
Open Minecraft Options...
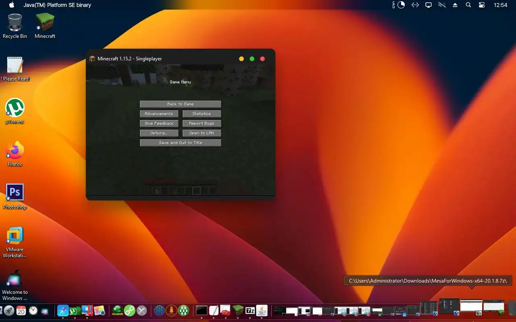[x=159, y=133]
